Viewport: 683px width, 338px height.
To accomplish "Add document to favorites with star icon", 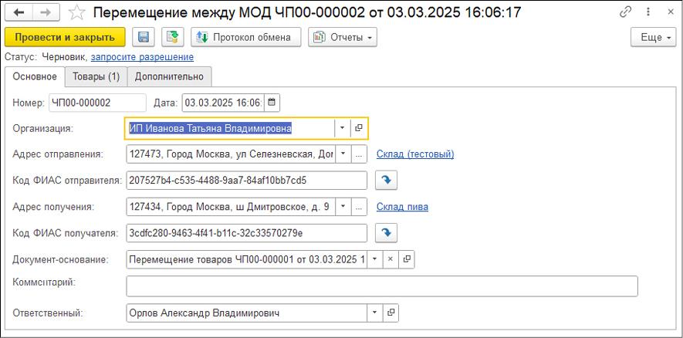I will pyautogui.click(x=76, y=12).
